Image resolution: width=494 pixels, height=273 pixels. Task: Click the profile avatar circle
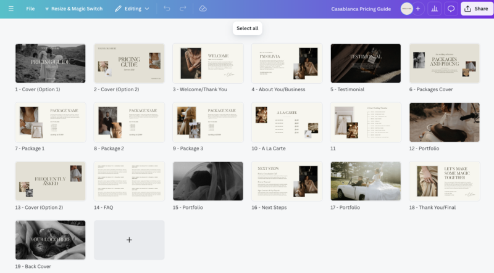(x=406, y=9)
